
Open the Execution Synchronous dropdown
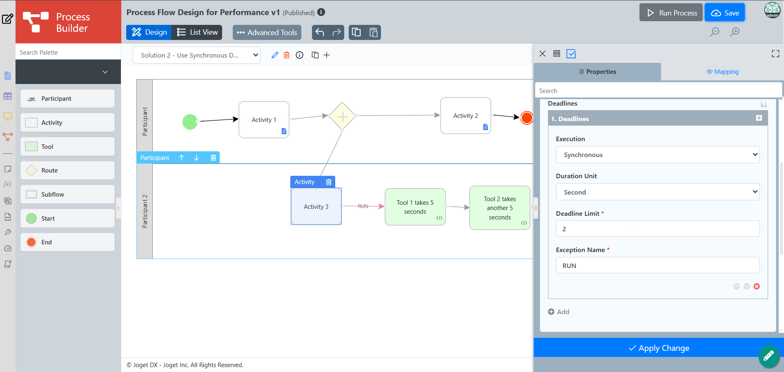pos(658,155)
